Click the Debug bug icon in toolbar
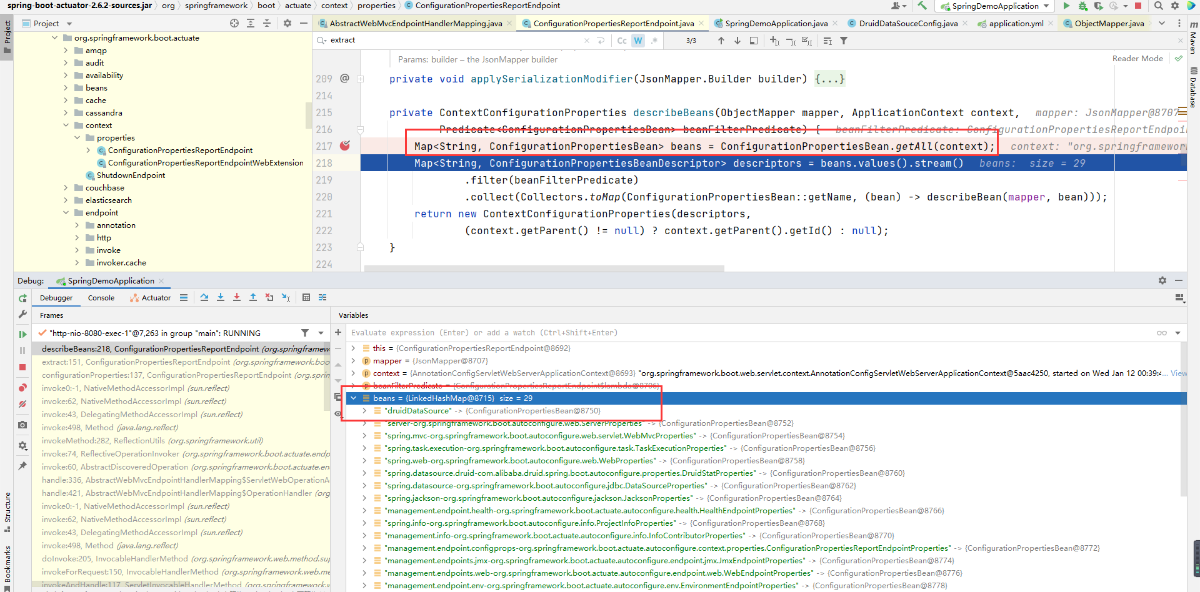This screenshot has height=592, width=1200. (x=1082, y=6)
